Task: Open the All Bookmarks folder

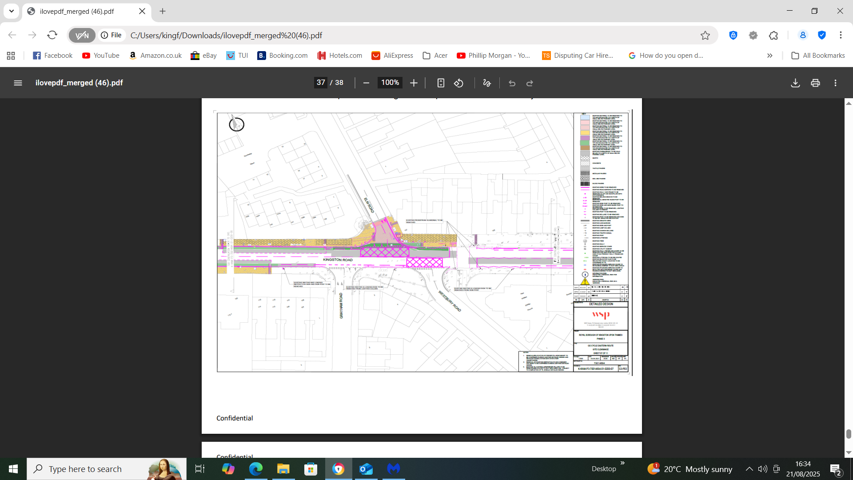Action: [x=818, y=56]
